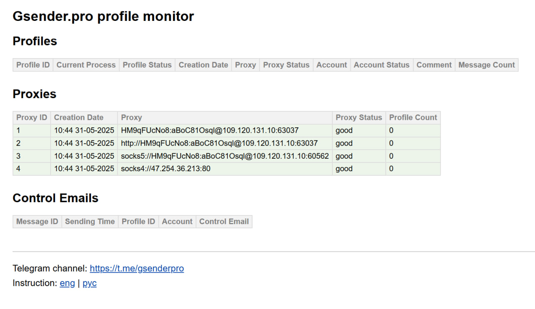The height and width of the screenshot is (309, 535).
Task: Click Proxy Status header in Profiles table
Action: click(286, 65)
